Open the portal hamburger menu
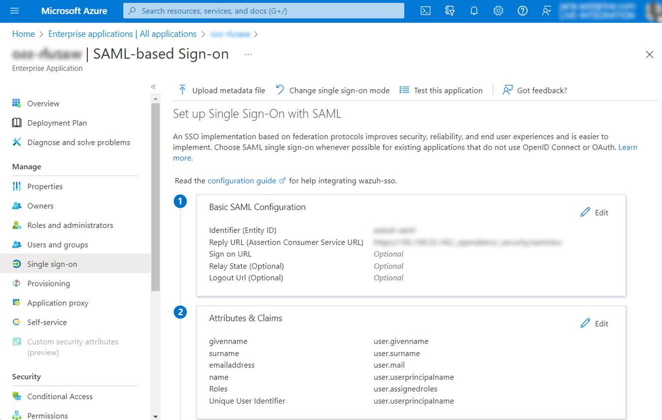662x420 pixels. tap(14, 10)
